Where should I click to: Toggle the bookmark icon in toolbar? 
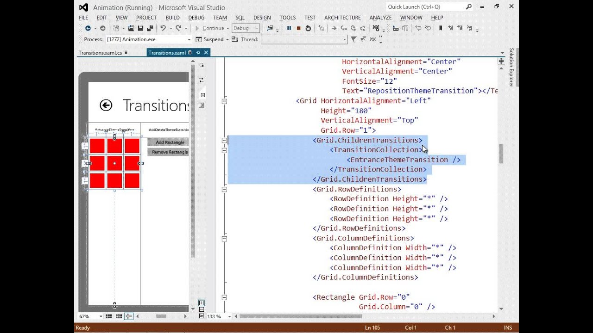pos(441,28)
